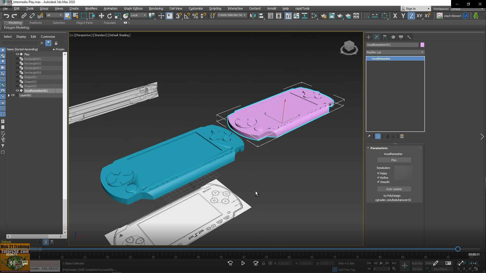Open the Select by Name list

click(x=75, y=16)
